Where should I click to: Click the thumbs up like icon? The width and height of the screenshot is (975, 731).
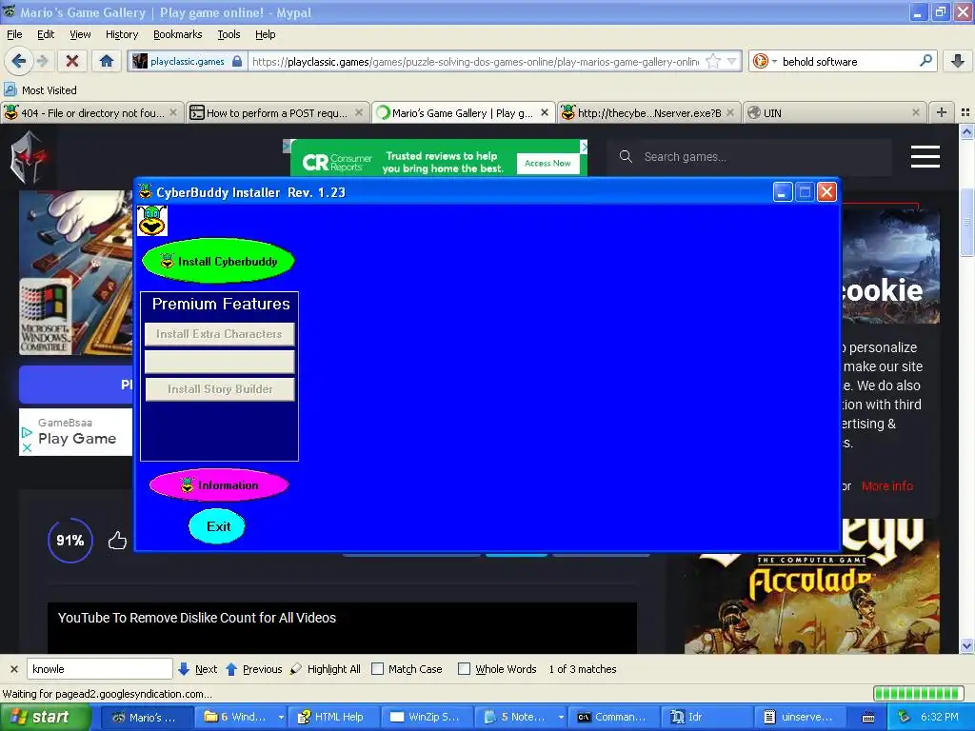pyautogui.click(x=117, y=541)
